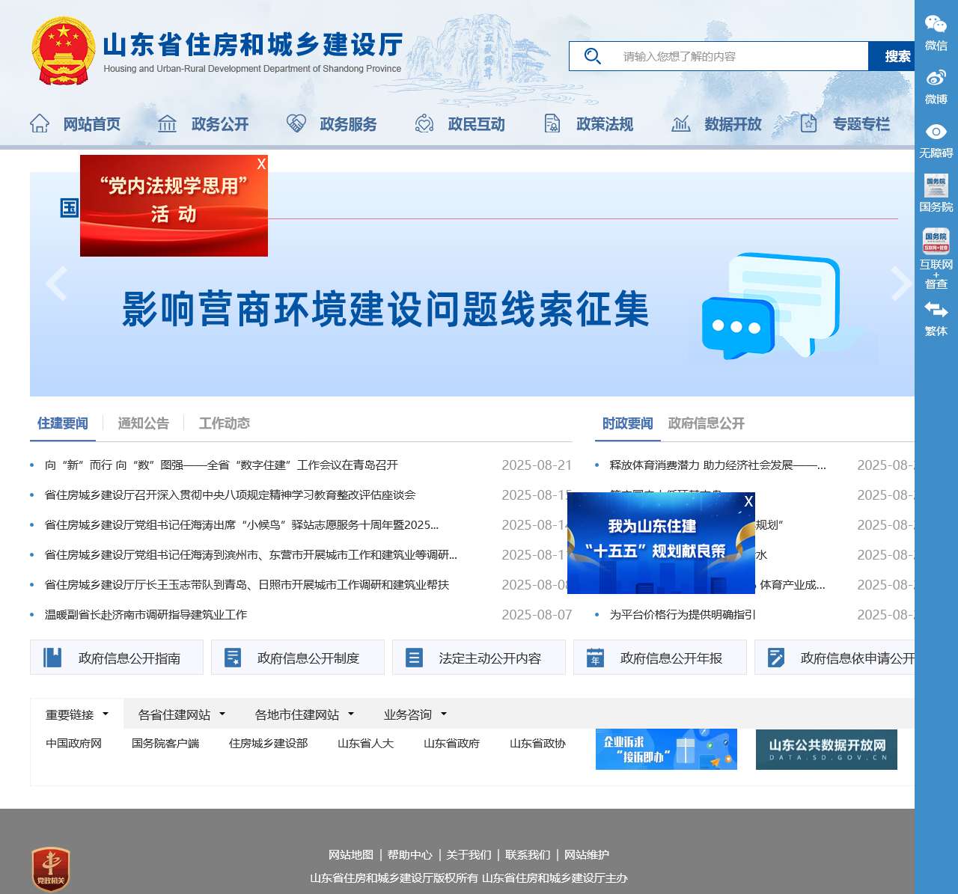The height and width of the screenshot is (894, 958).
Task: Switch to the 通知公告 tab
Action: pyautogui.click(x=143, y=423)
